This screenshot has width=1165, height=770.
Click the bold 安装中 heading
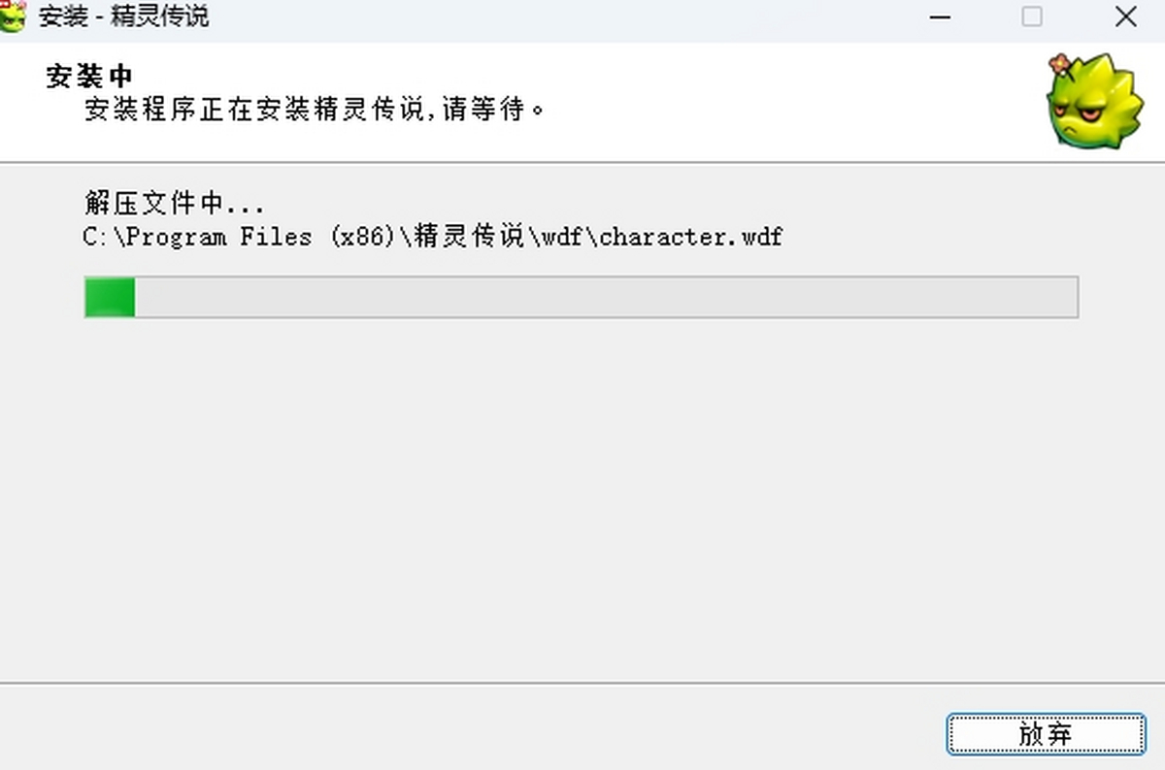pyautogui.click(x=88, y=77)
